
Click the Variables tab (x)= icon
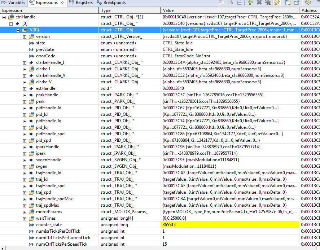4,3
